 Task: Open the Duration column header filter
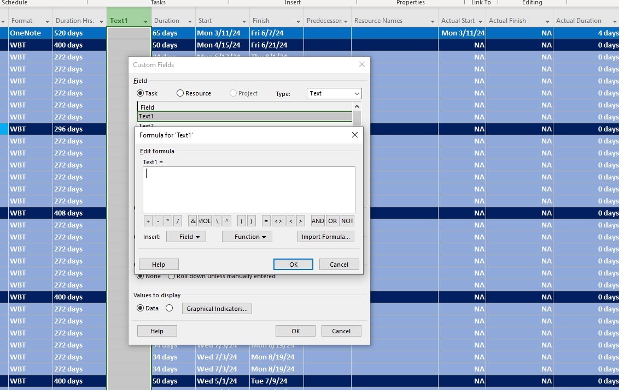[x=189, y=20]
